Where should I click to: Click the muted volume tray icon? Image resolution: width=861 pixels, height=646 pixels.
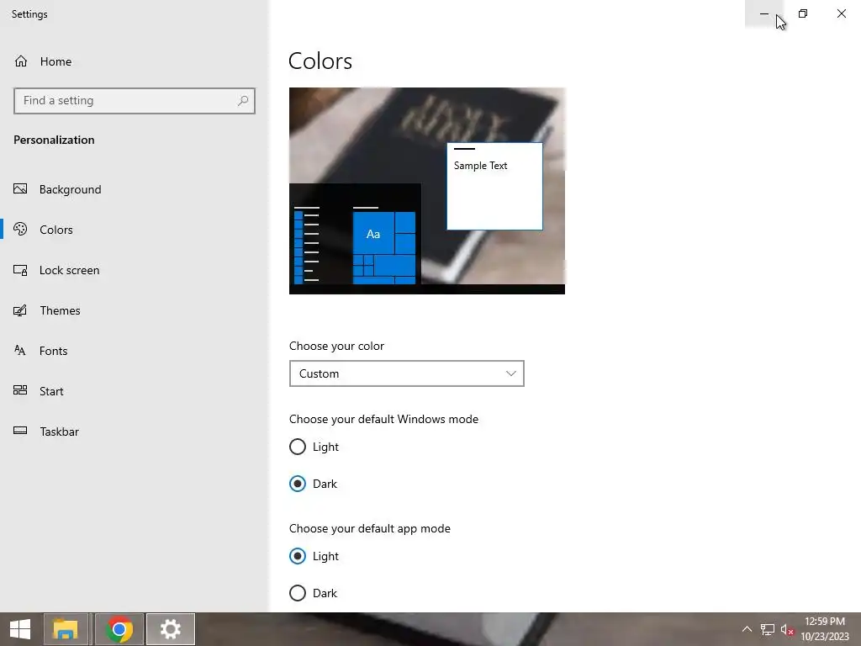coord(787,629)
